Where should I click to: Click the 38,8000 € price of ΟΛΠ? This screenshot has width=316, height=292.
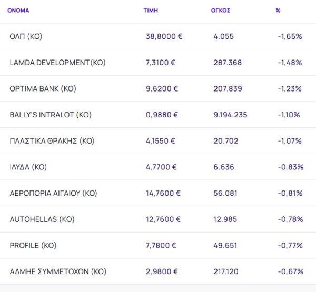click(x=163, y=36)
